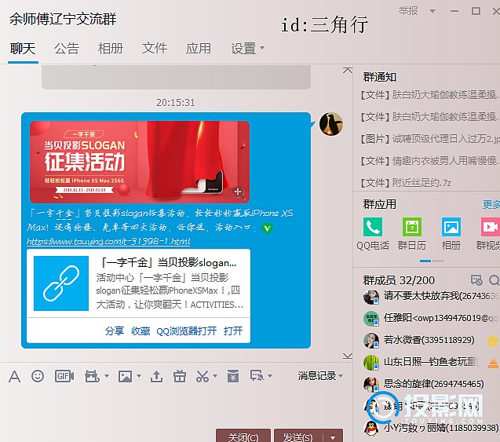The image size is (500, 442).
Task: Click the zoom plus icon on banner image
Action: coord(238,192)
